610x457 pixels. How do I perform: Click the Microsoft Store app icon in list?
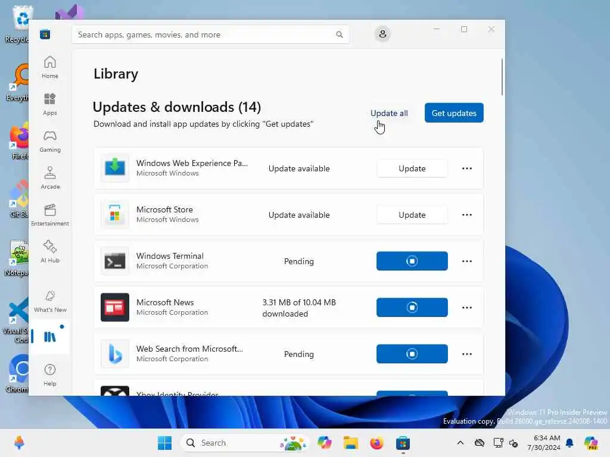[x=115, y=214]
